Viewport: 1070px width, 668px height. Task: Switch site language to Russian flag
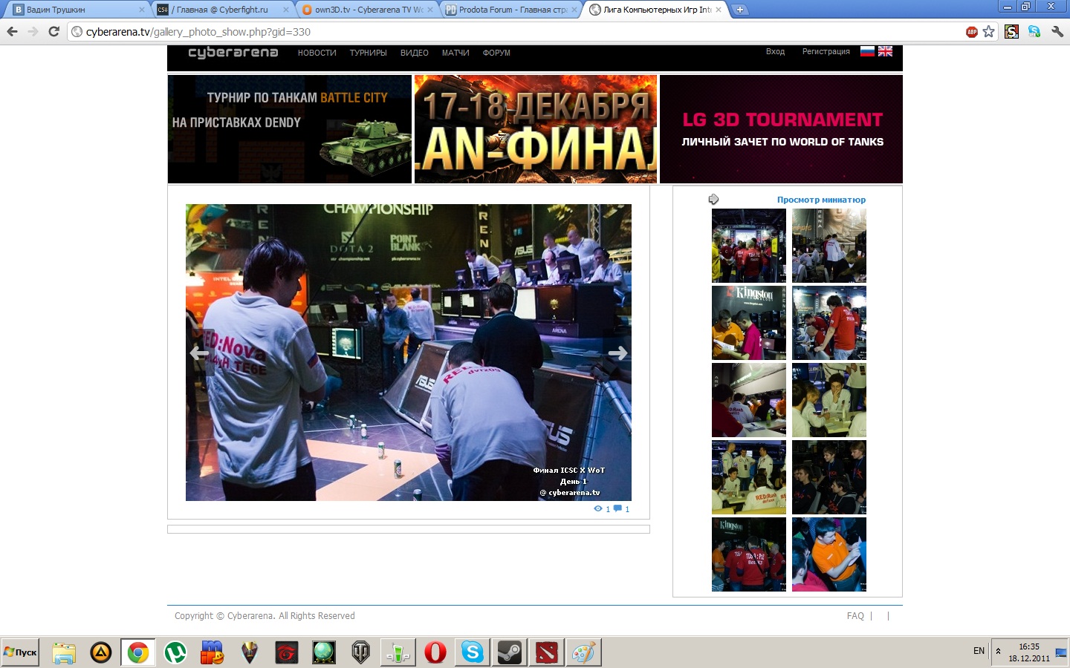point(867,51)
